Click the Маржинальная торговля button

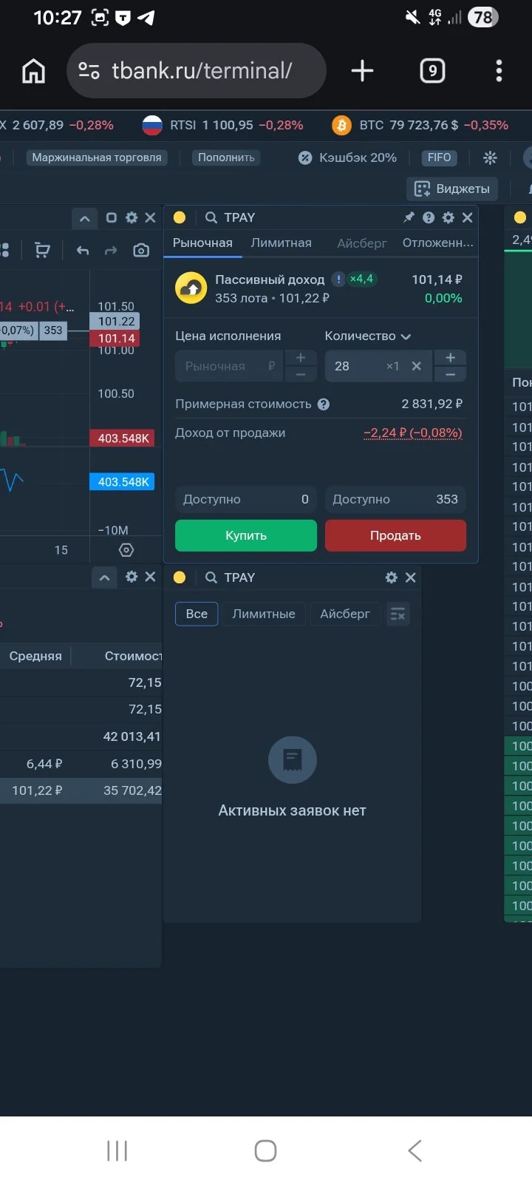click(x=97, y=157)
